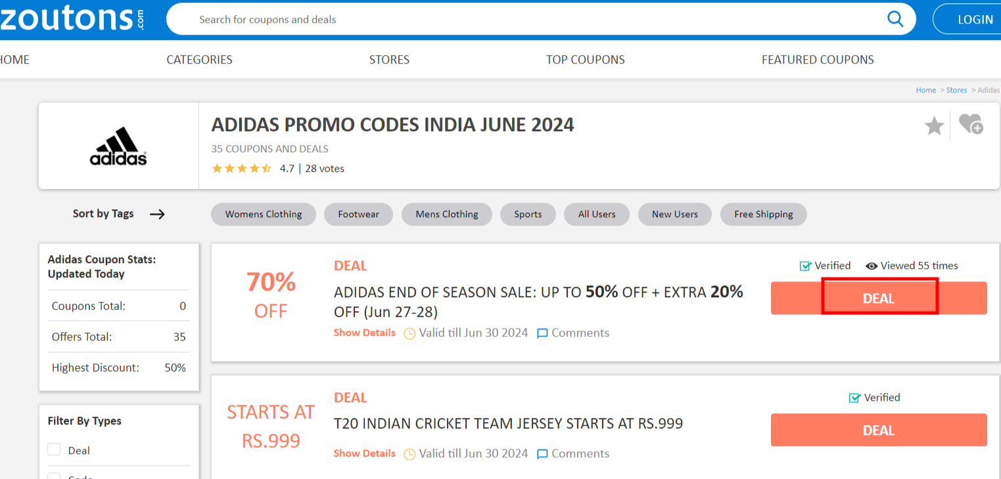Click the Verified checkmark on the jersey deal

pyautogui.click(x=854, y=398)
